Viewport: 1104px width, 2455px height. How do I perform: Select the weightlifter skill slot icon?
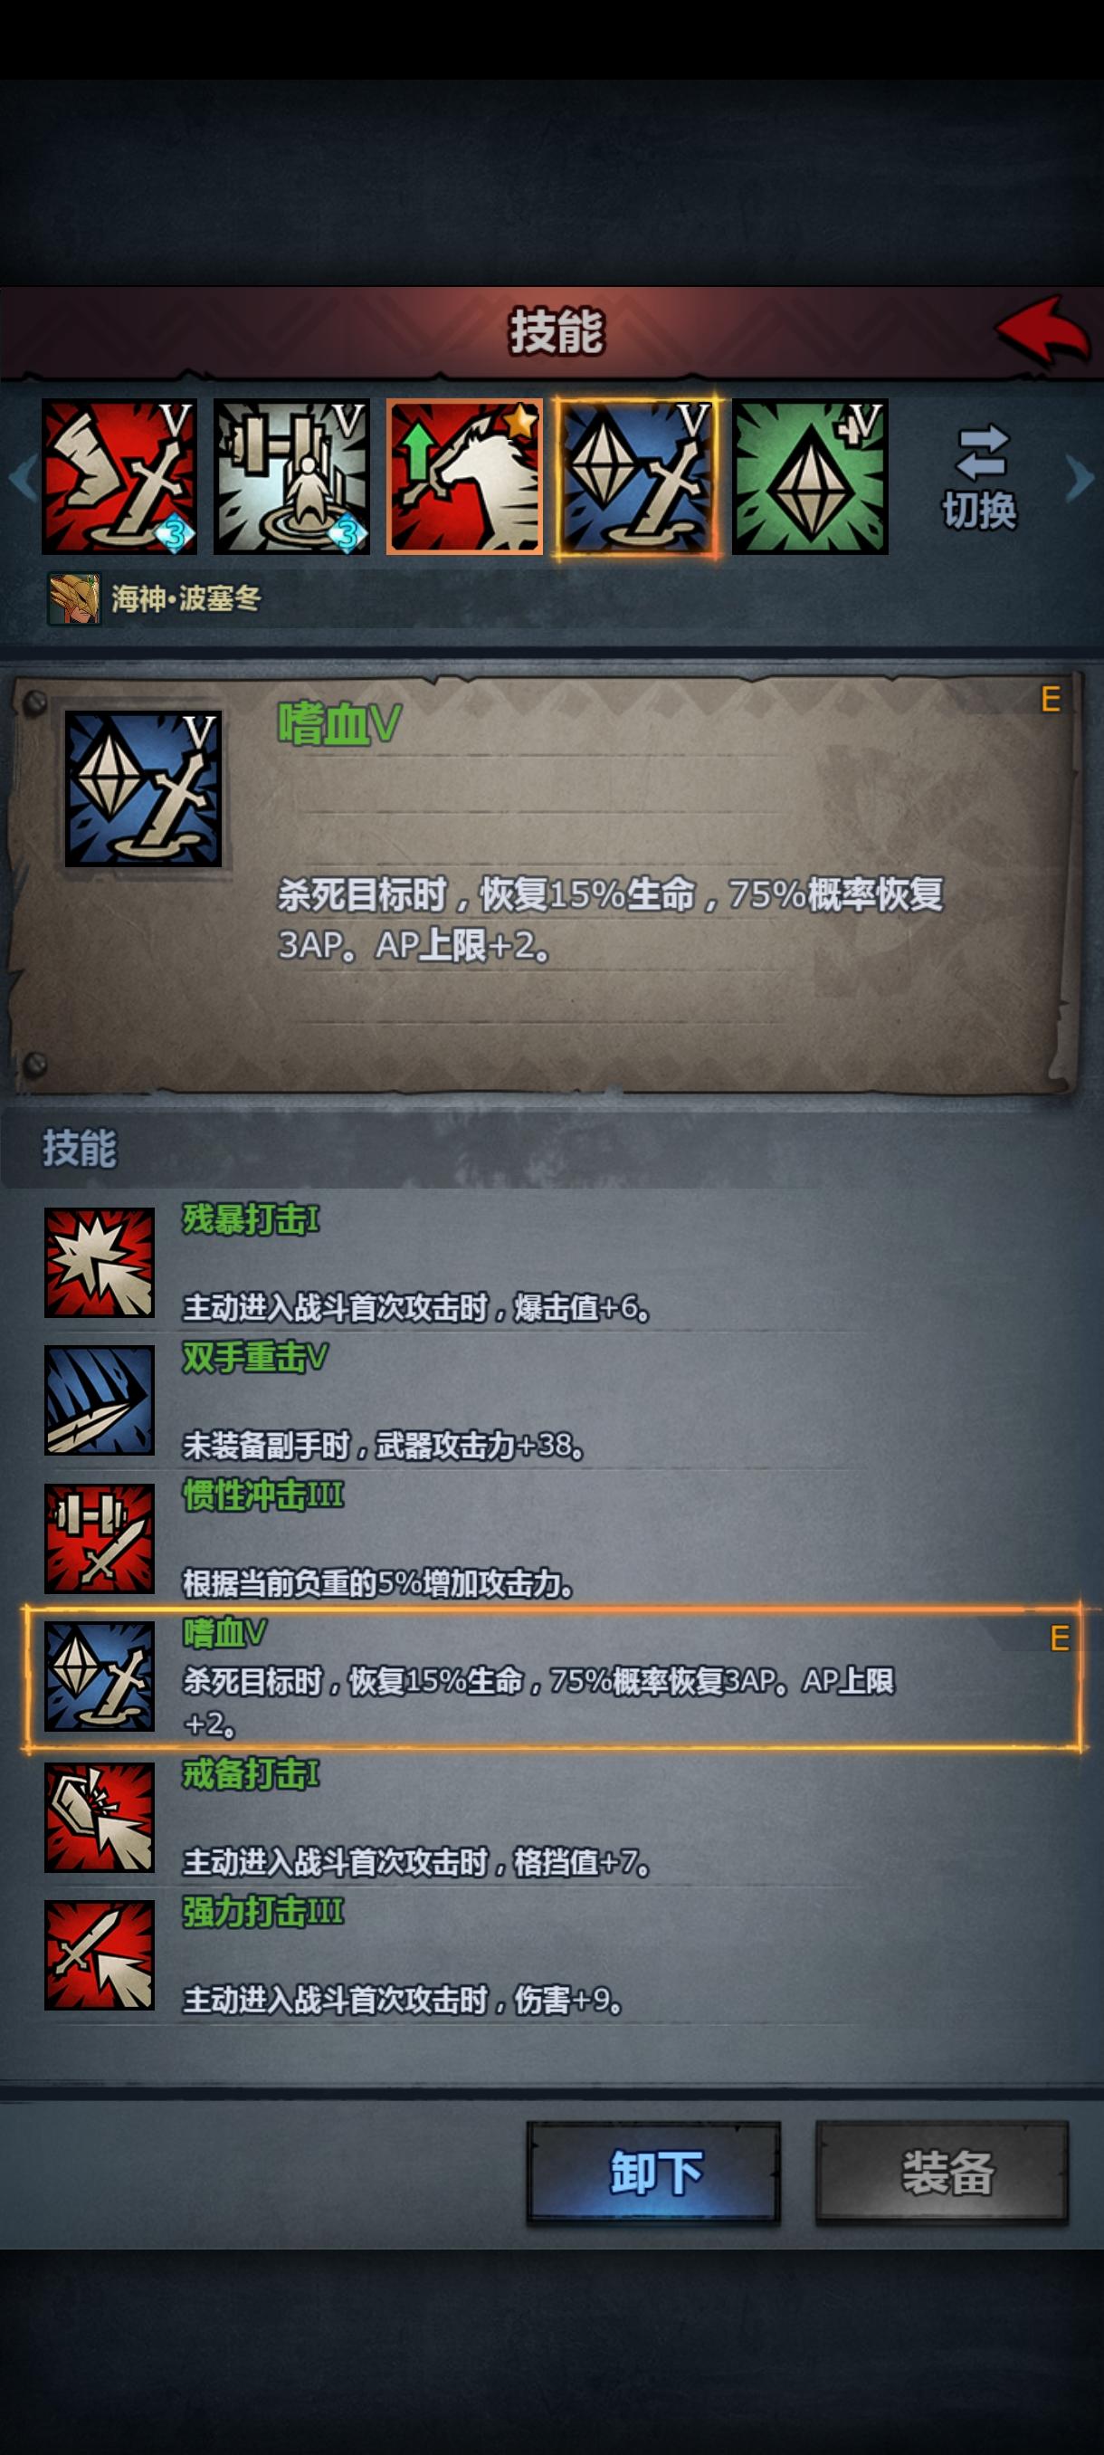291,476
